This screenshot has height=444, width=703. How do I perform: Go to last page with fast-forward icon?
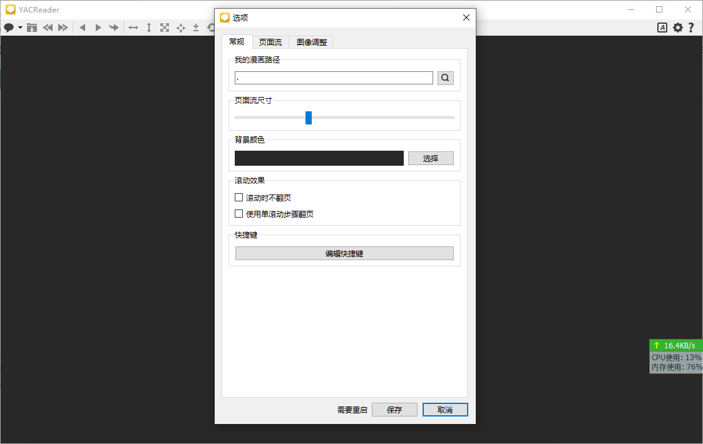62,27
